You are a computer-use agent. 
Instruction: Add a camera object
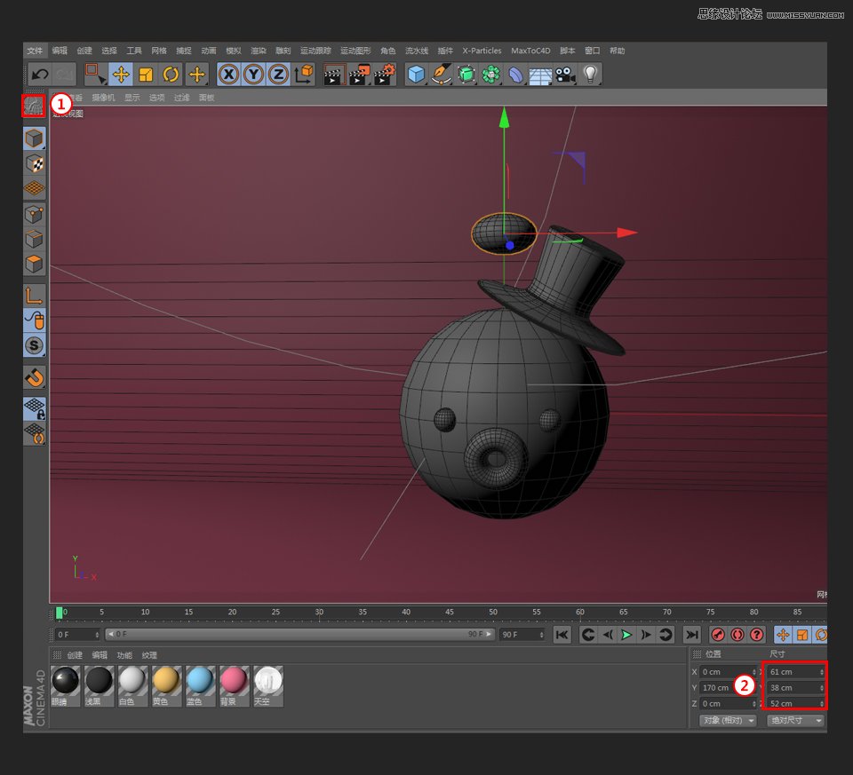[x=565, y=75]
